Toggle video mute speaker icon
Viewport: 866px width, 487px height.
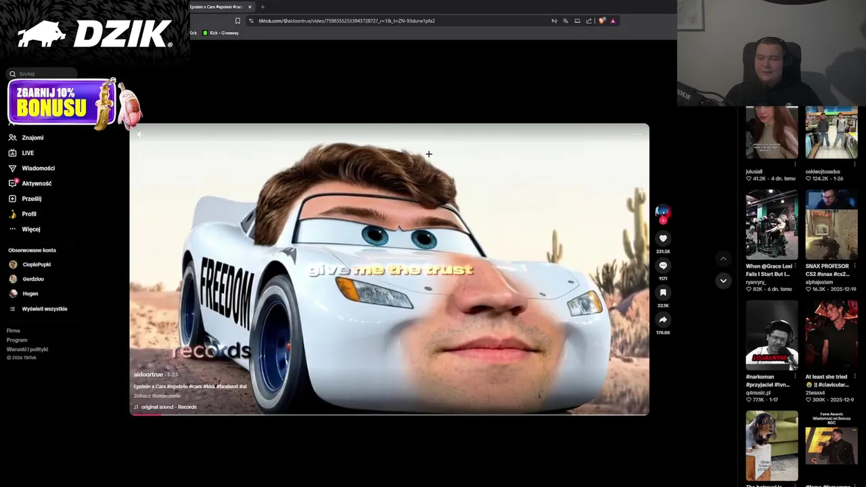pos(140,134)
